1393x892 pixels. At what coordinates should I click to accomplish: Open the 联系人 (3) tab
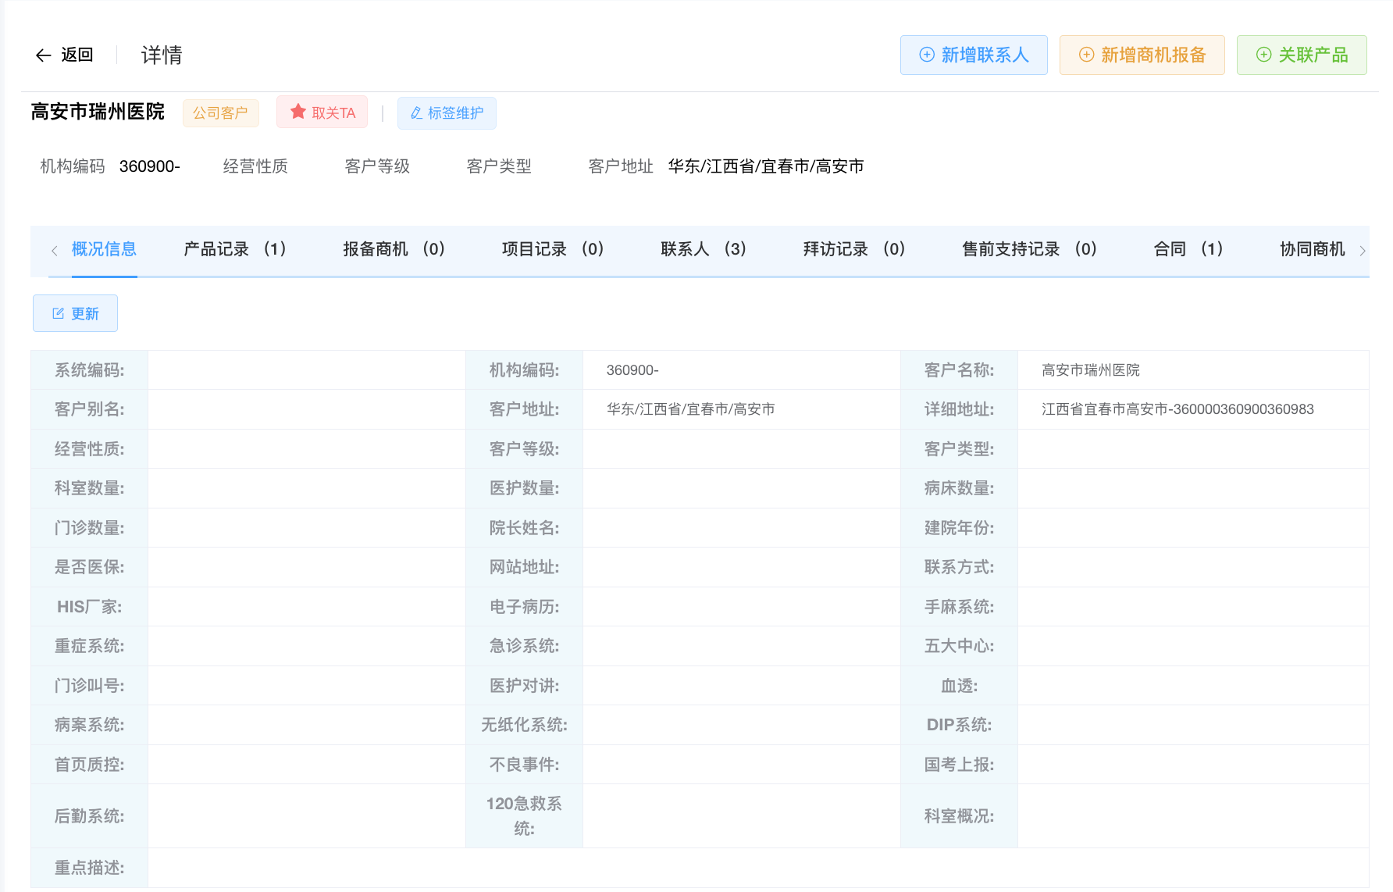click(x=703, y=249)
